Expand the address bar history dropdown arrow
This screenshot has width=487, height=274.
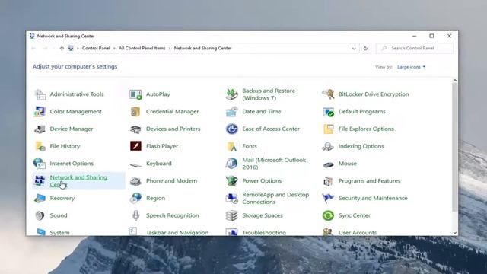point(354,49)
